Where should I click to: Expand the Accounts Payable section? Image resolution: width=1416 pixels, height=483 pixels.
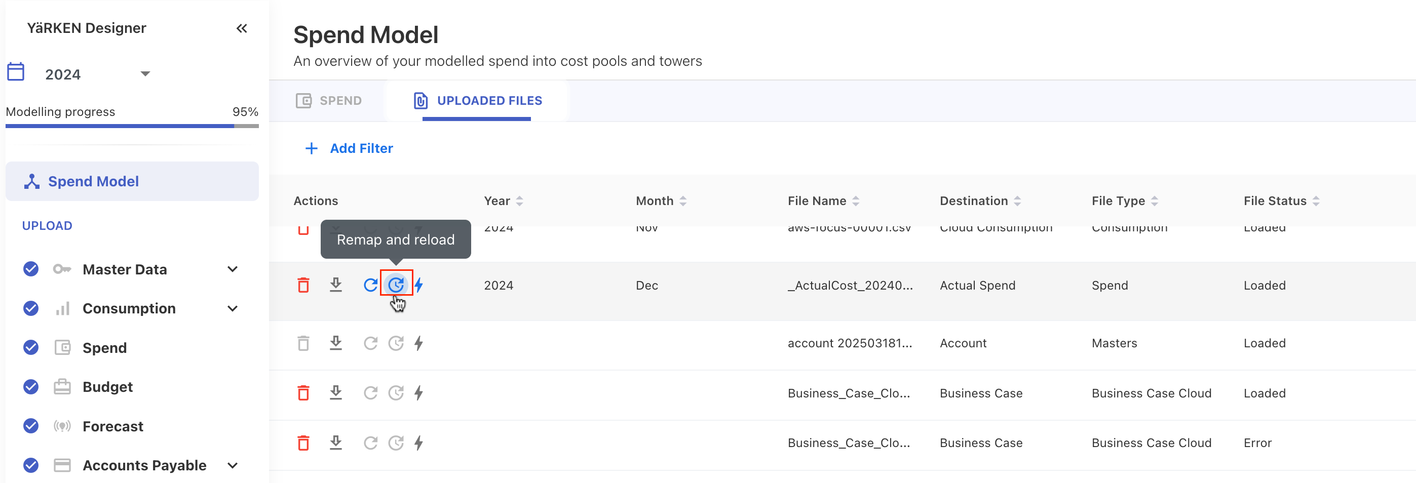(233, 465)
